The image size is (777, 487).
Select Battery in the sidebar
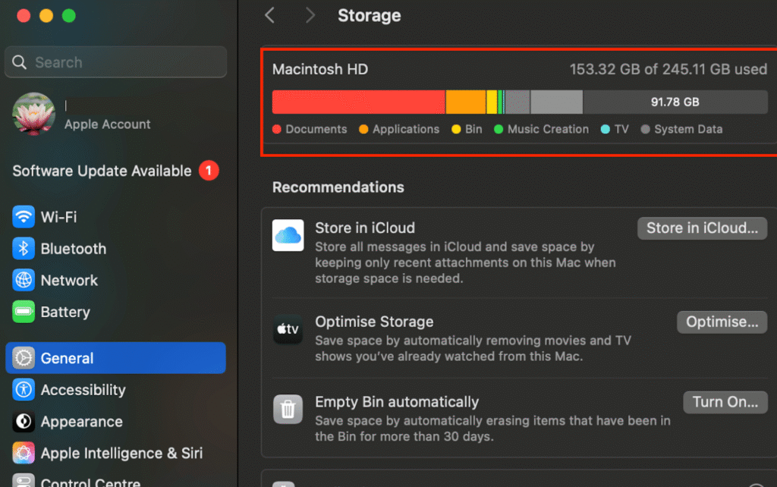click(115, 312)
